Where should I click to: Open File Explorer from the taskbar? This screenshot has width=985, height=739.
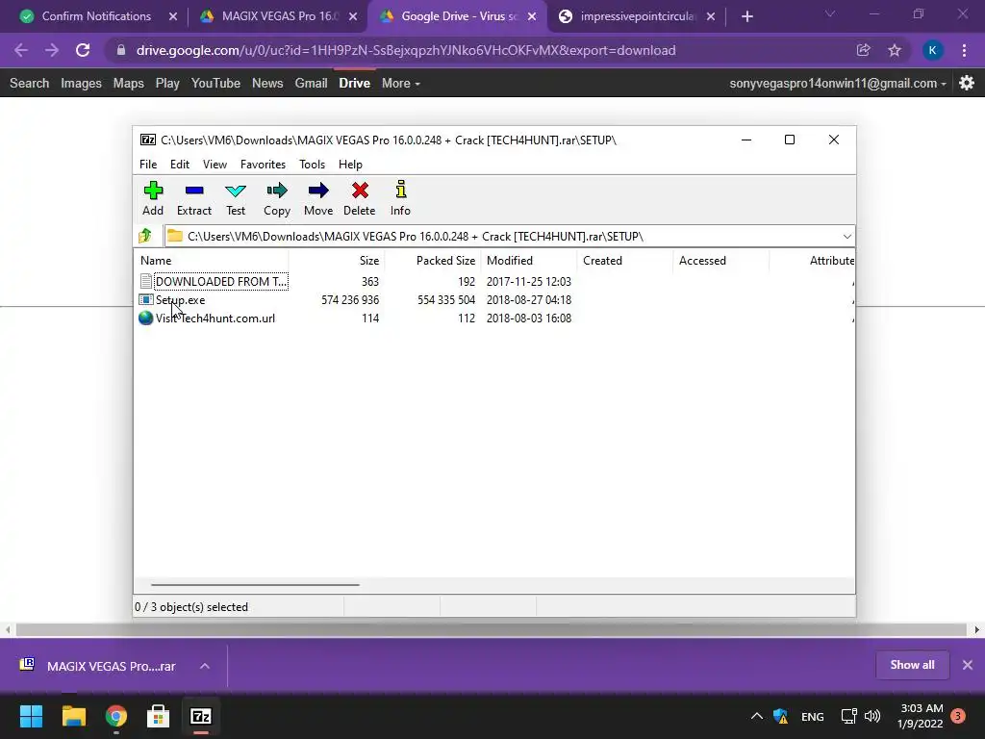click(73, 716)
